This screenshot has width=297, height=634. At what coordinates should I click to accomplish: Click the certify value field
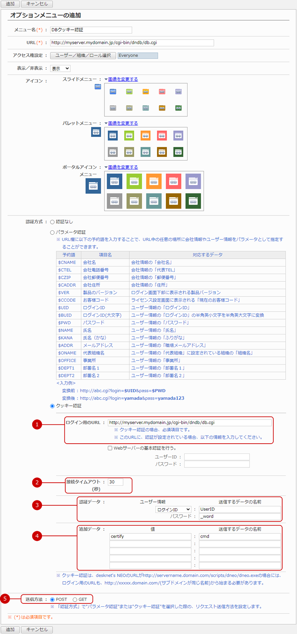(x=150, y=536)
